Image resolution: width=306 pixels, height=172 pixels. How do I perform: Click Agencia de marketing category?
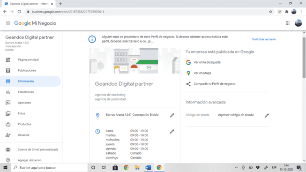[110, 95]
